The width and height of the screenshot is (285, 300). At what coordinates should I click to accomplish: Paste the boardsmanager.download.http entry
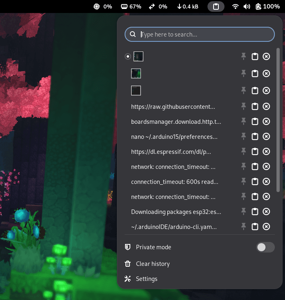[x=255, y=121]
